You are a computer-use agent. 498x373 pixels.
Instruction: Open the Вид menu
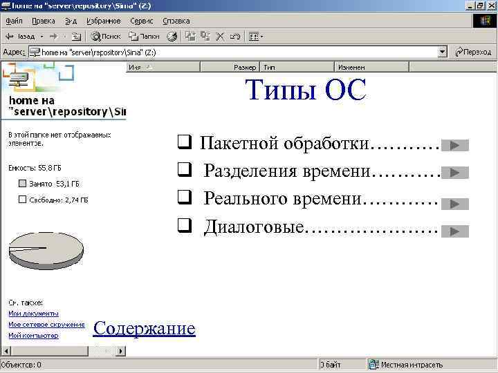tap(71, 21)
